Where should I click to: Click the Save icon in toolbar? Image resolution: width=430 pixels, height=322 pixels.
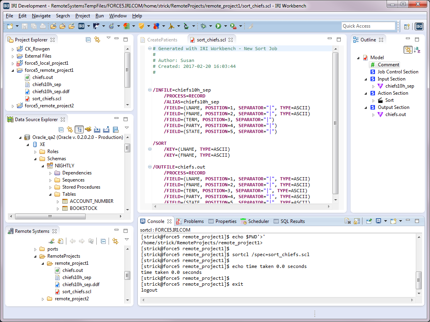[x=25, y=26]
